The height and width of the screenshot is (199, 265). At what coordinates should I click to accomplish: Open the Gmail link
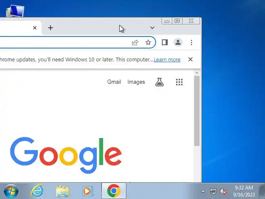[114, 82]
